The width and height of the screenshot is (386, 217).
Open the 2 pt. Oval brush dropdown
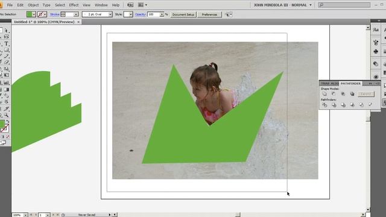[110, 14]
